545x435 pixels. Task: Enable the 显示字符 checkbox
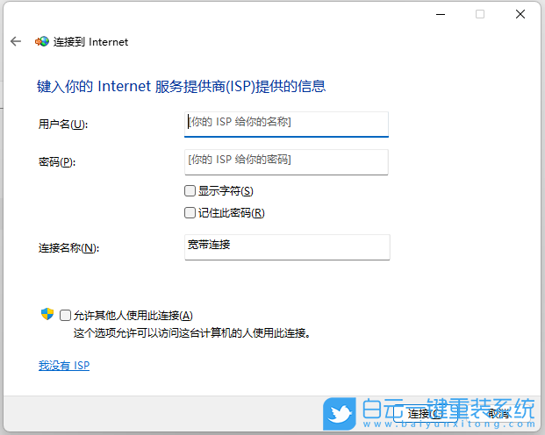(x=190, y=190)
